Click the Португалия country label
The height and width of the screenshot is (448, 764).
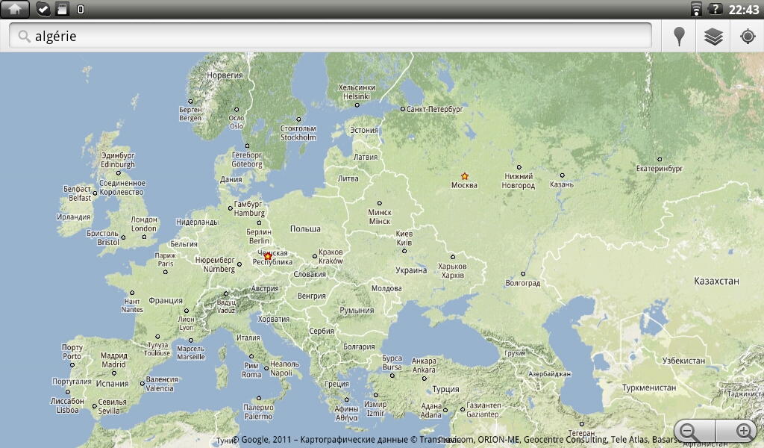72,382
